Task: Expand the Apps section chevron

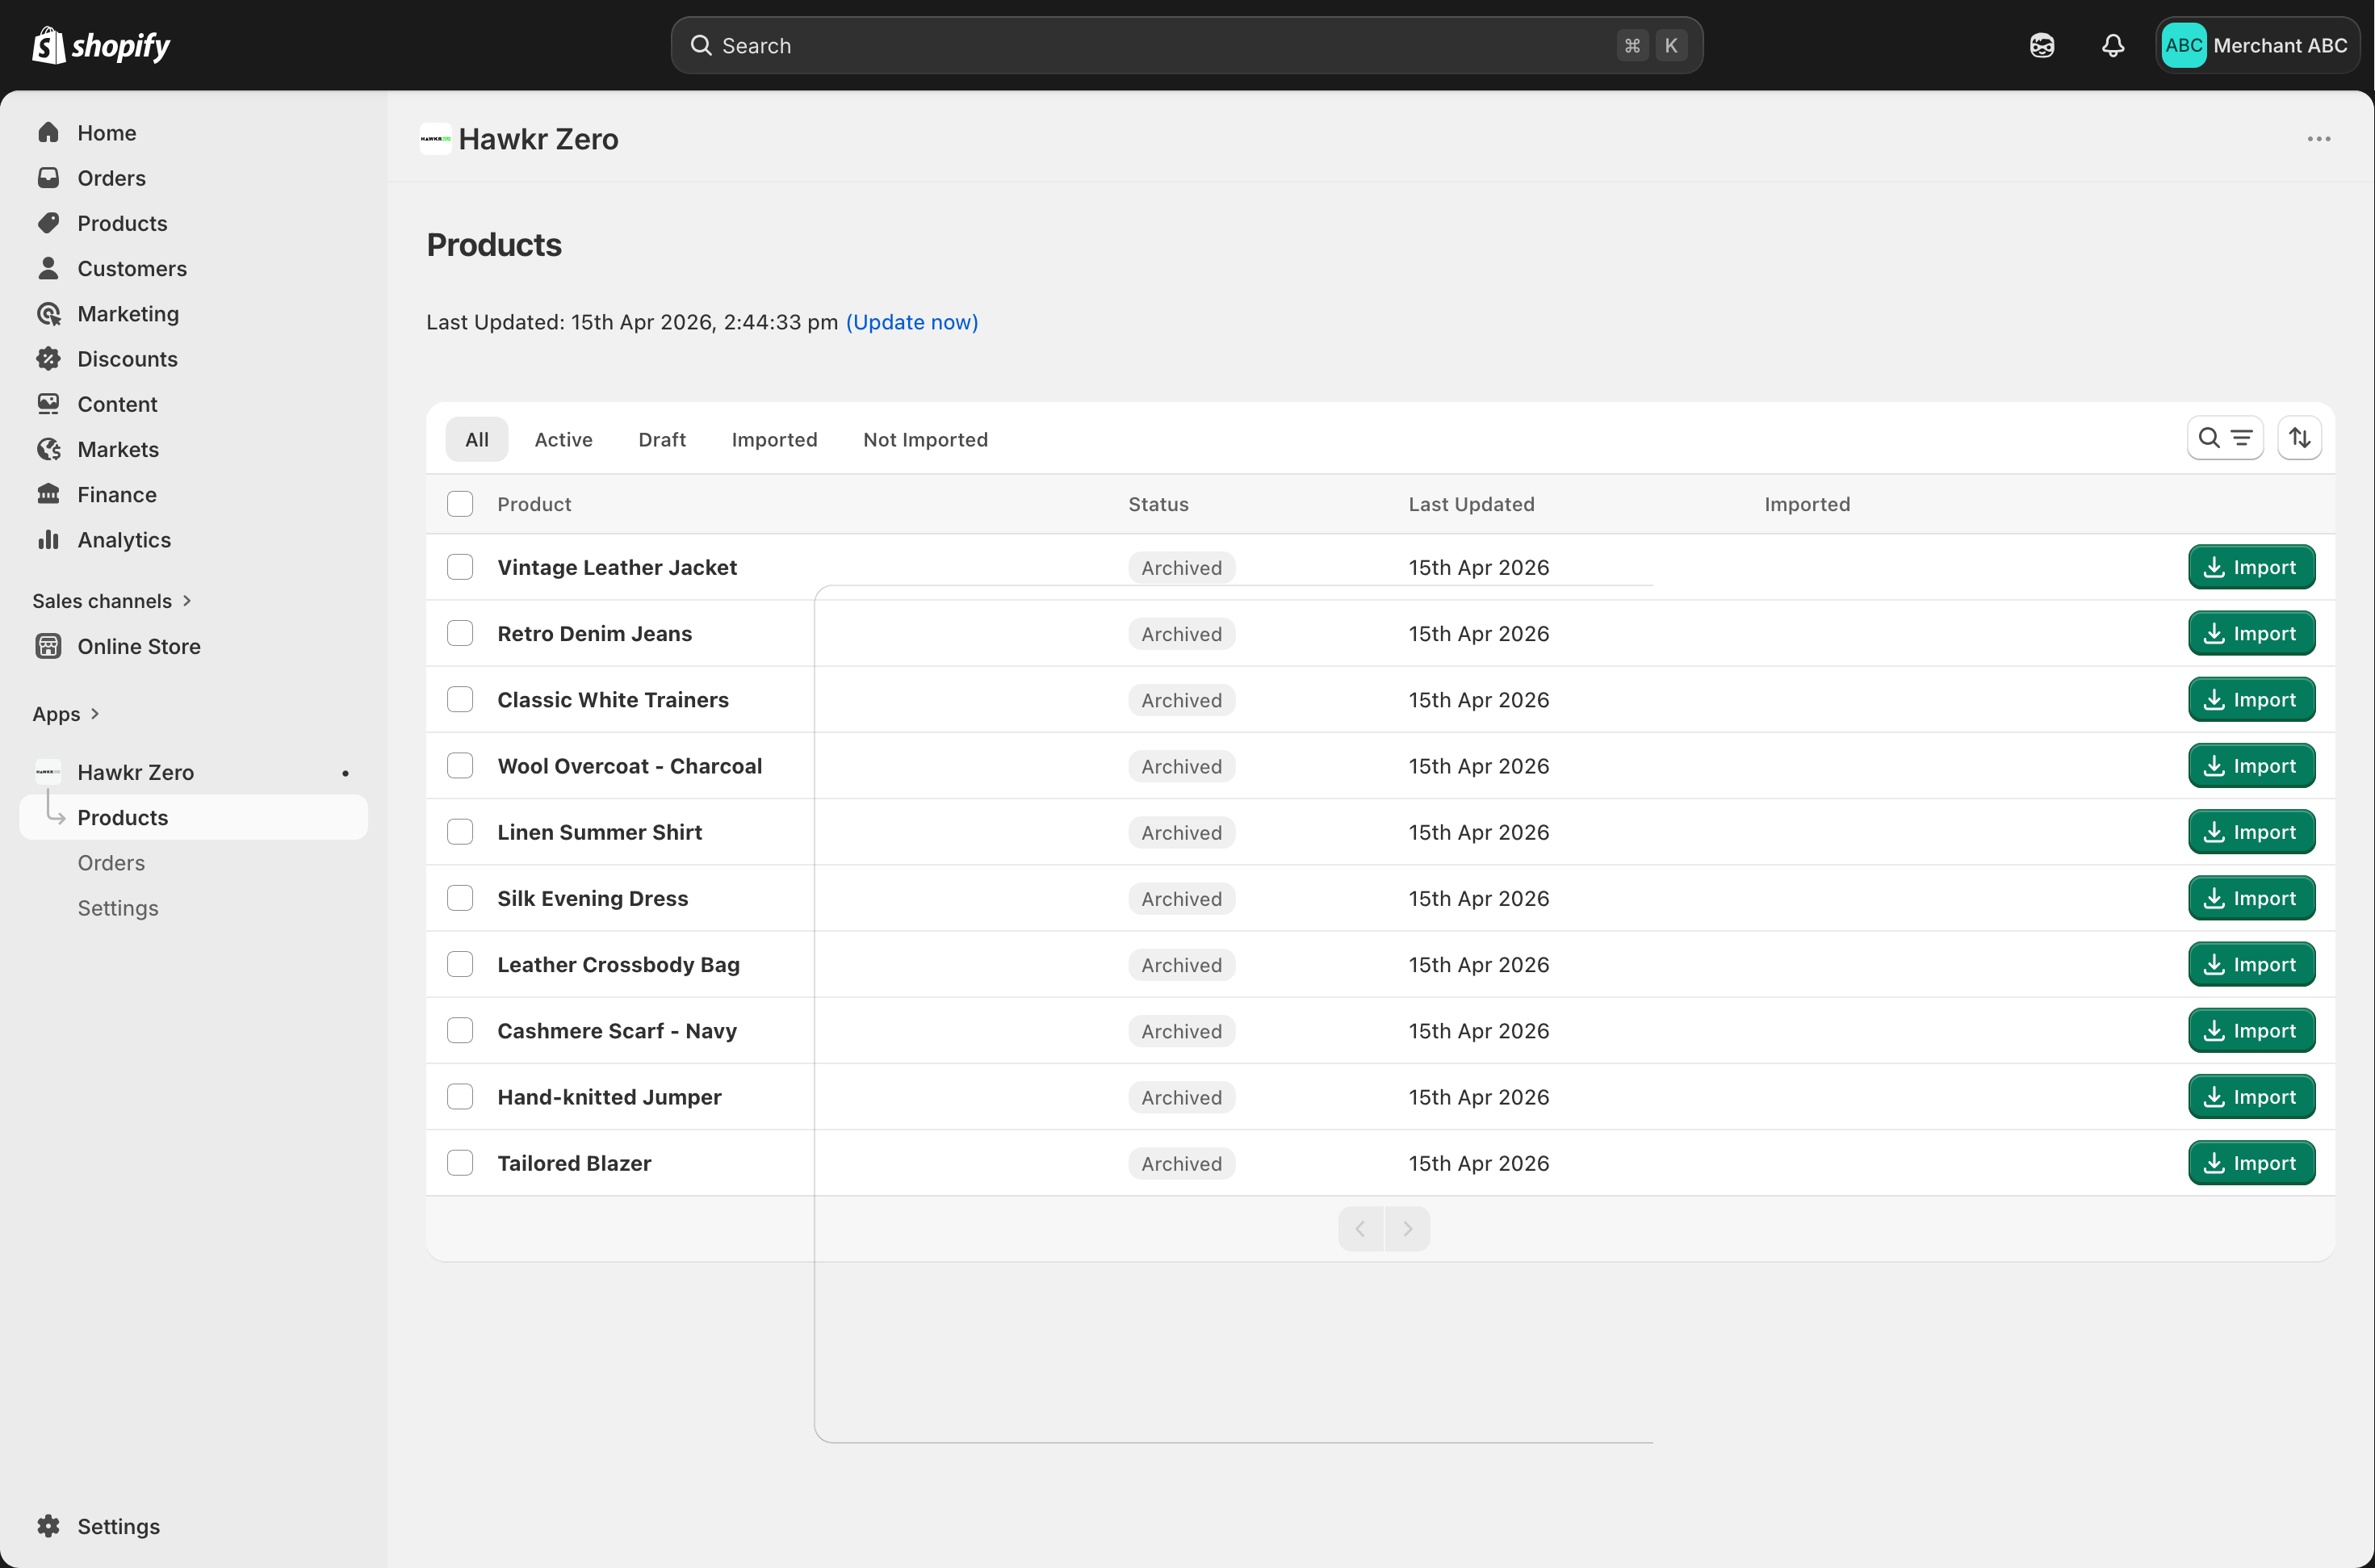Action: [x=94, y=714]
